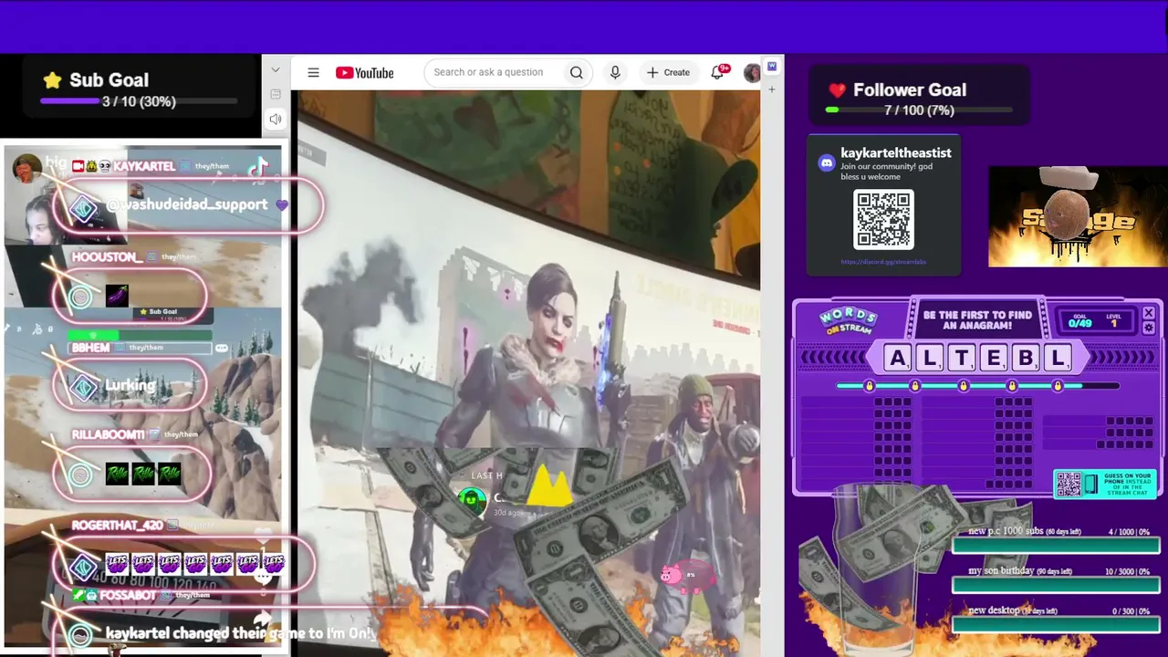1168x657 pixels.
Task: Click the KAYKARTEL username in chat
Action: pos(144,166)
